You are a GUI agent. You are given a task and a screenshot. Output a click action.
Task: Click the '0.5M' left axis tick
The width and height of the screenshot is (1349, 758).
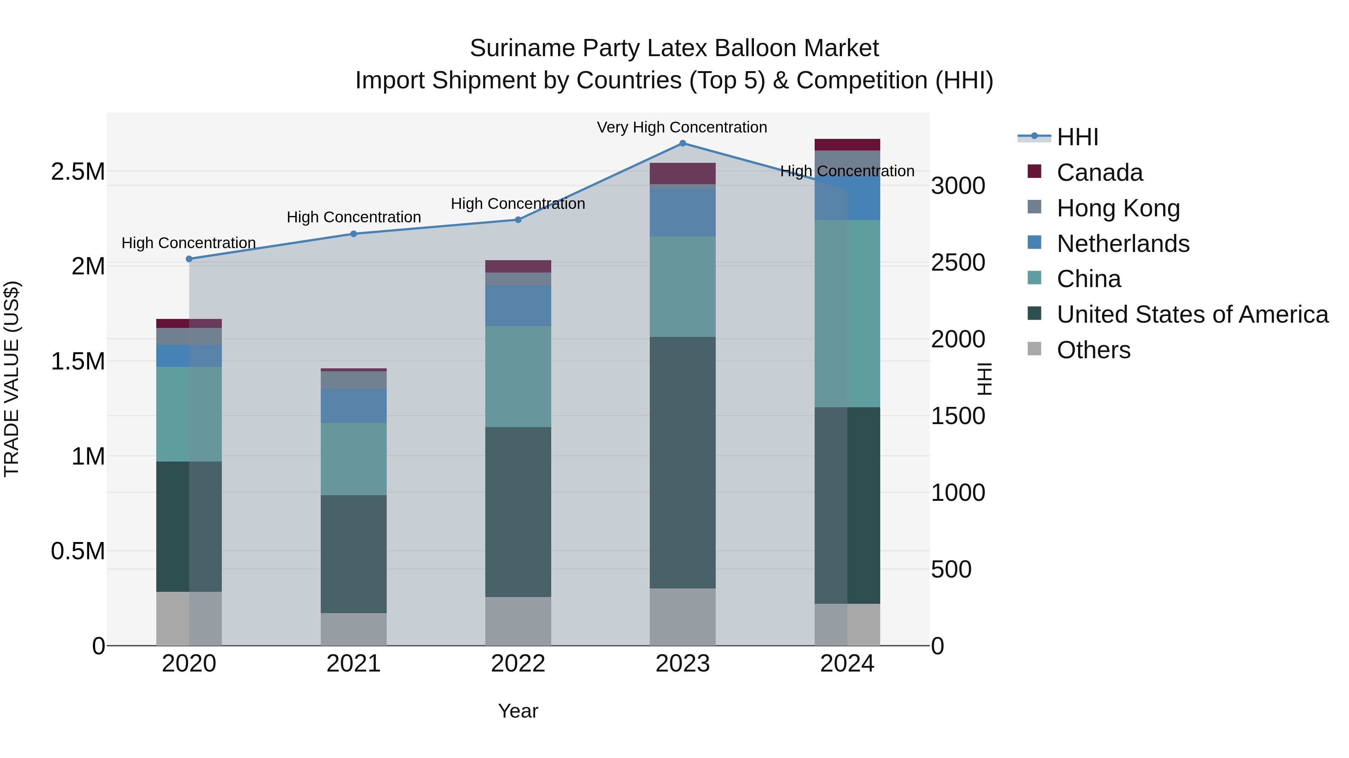[x=78, y=551]
